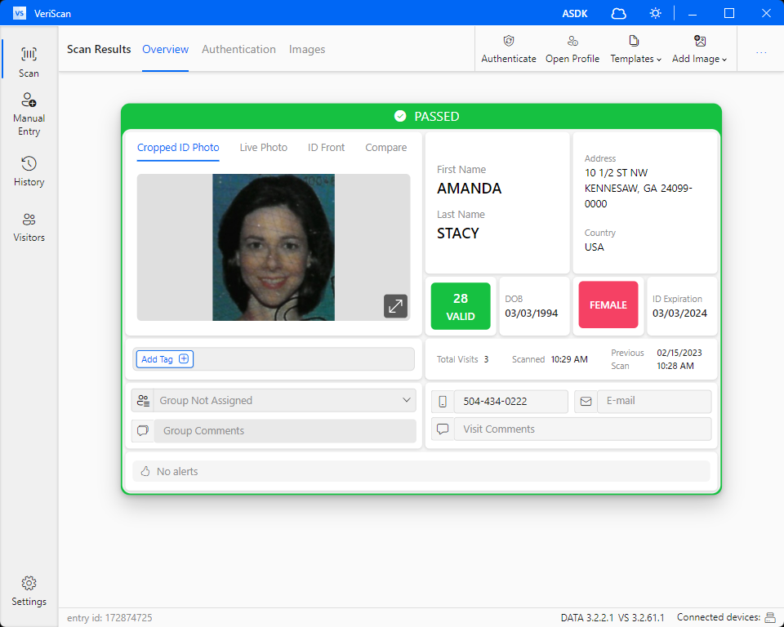Click the visit comments bubble icon
Image resolution: width=784 pixels, height=627 pixels.
[x=443, y=429]
